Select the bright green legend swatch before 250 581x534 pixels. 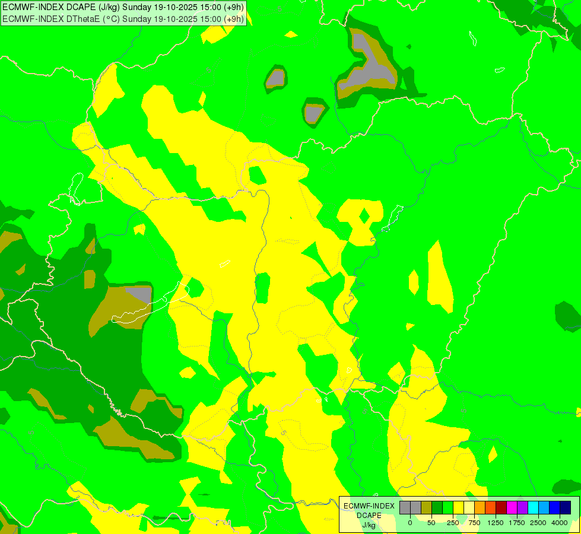click(x=447, y=508)
